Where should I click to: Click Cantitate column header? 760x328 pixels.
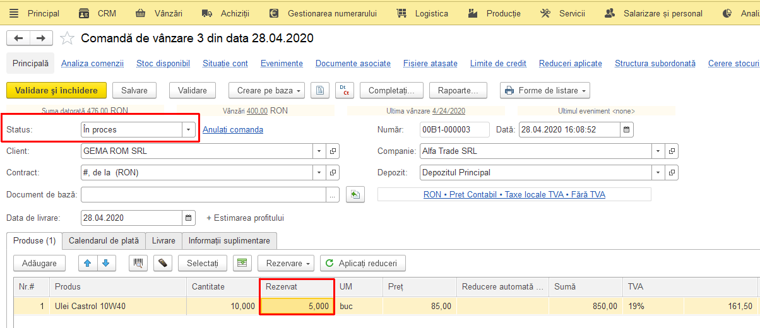pos(223,287)
